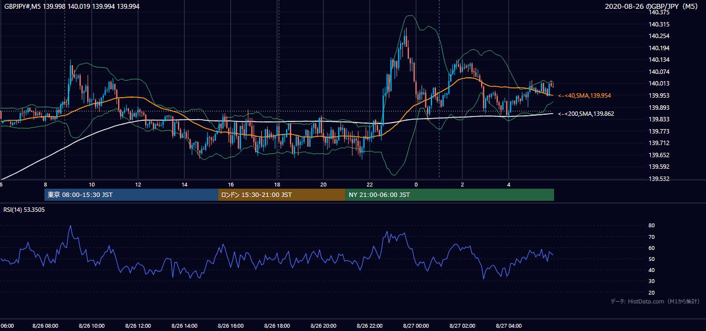Click price axis value 140.074
Image resolution: width=706 pixels, height=331 pixels.
(x=660, y=72)
